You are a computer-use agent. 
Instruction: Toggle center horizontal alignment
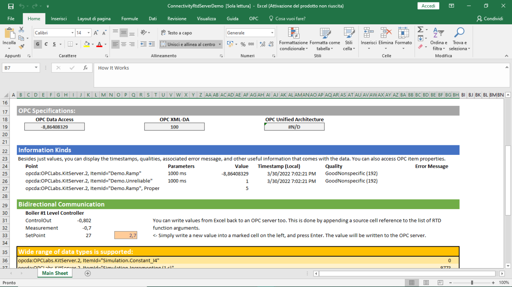pyautogui.click(x=124, y=44)
